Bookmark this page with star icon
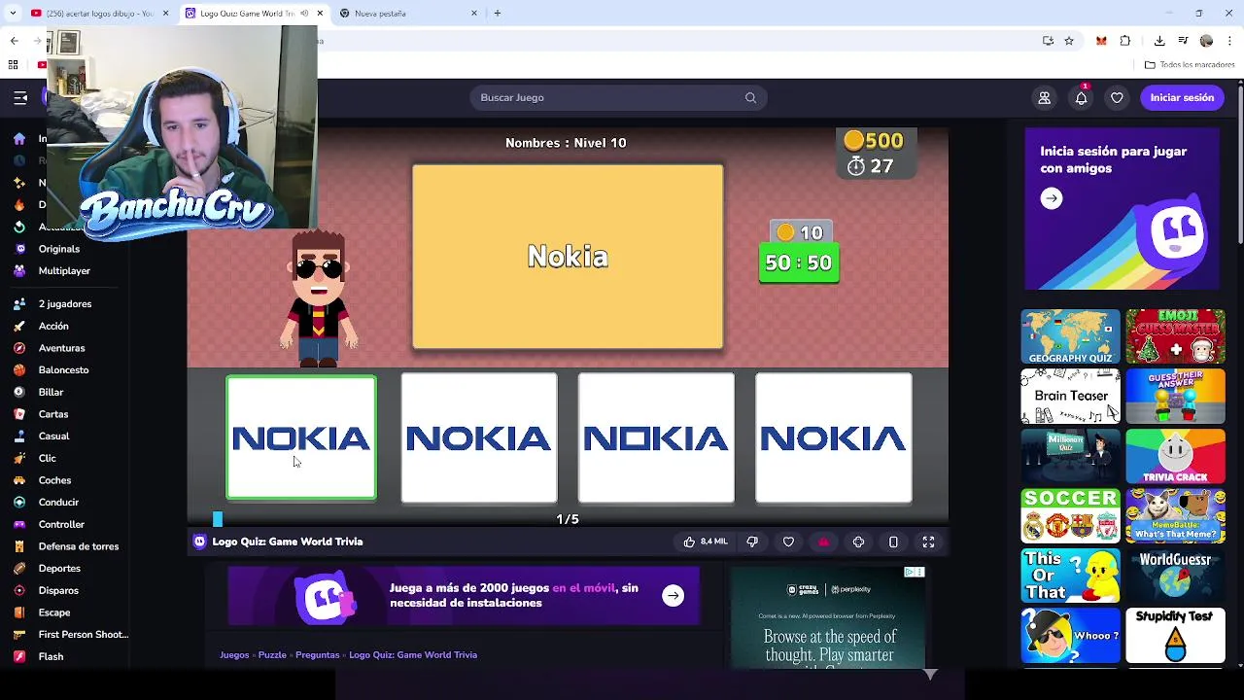The width and height of the screenshot is (1244, 700). (x=1069, y=41)
